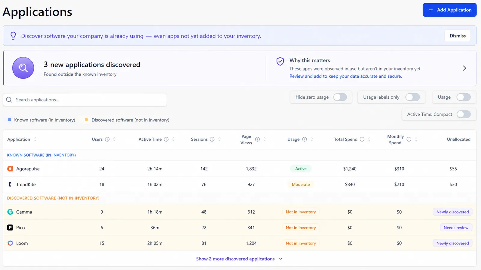Screen dimensions: 481x270
Task: Click the blue Known software legend dot
Action: [x=10, y=120]
